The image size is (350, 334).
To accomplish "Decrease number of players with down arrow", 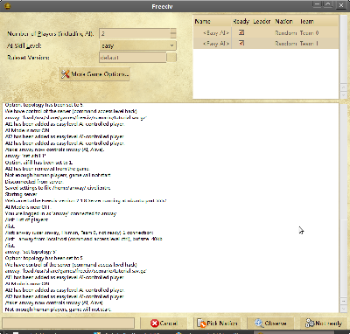I will [x=173, y=36].
